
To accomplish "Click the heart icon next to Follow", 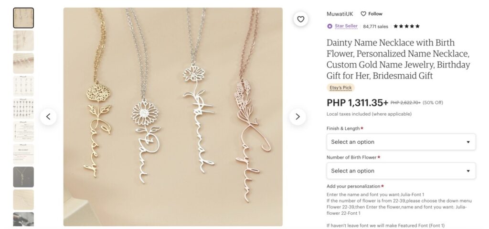I will 363,14.
